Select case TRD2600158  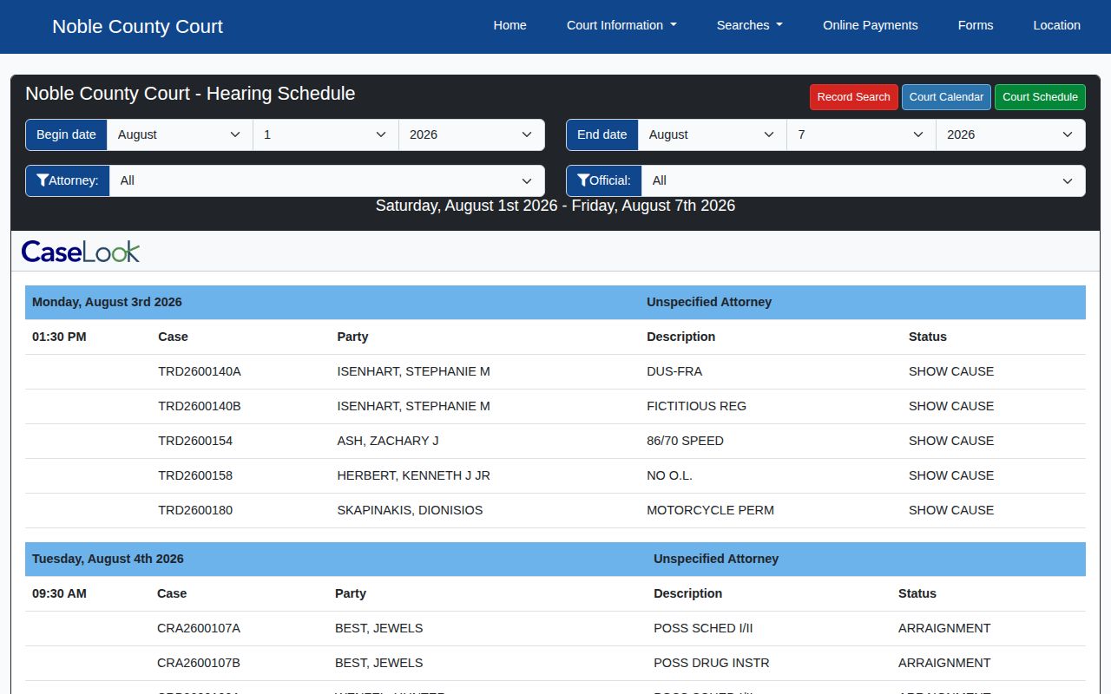[195, 475]
